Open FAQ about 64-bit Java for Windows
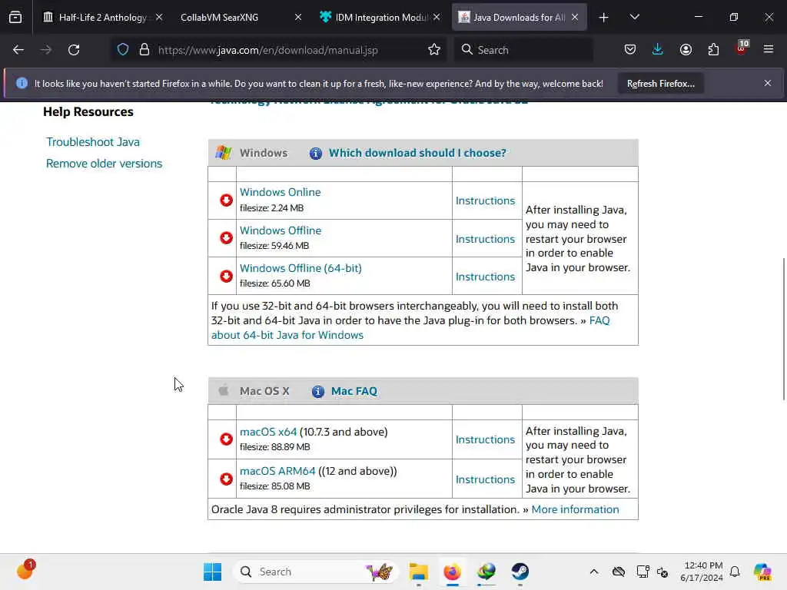 (287, 335)
